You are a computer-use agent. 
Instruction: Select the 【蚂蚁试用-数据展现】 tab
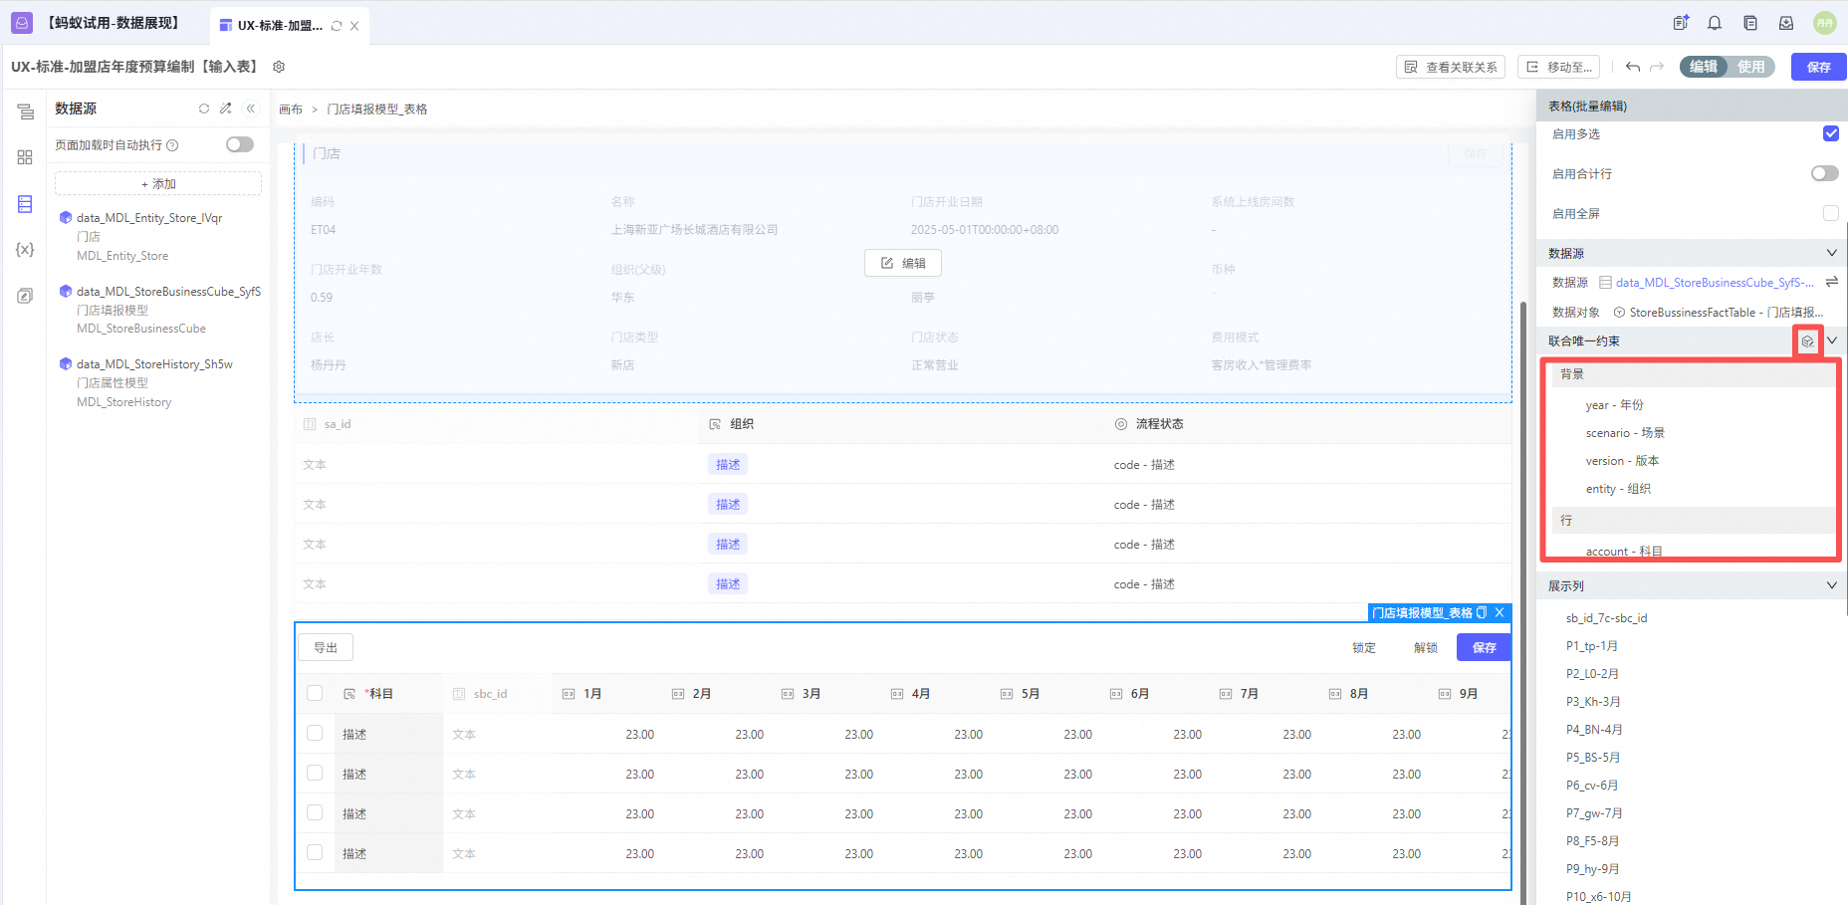coord(113,23)
